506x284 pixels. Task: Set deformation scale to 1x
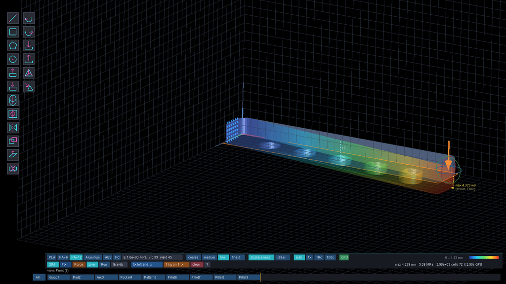point(309,257)
